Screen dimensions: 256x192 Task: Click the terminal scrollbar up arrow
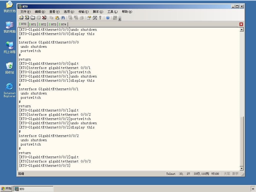tap(242, 29)
